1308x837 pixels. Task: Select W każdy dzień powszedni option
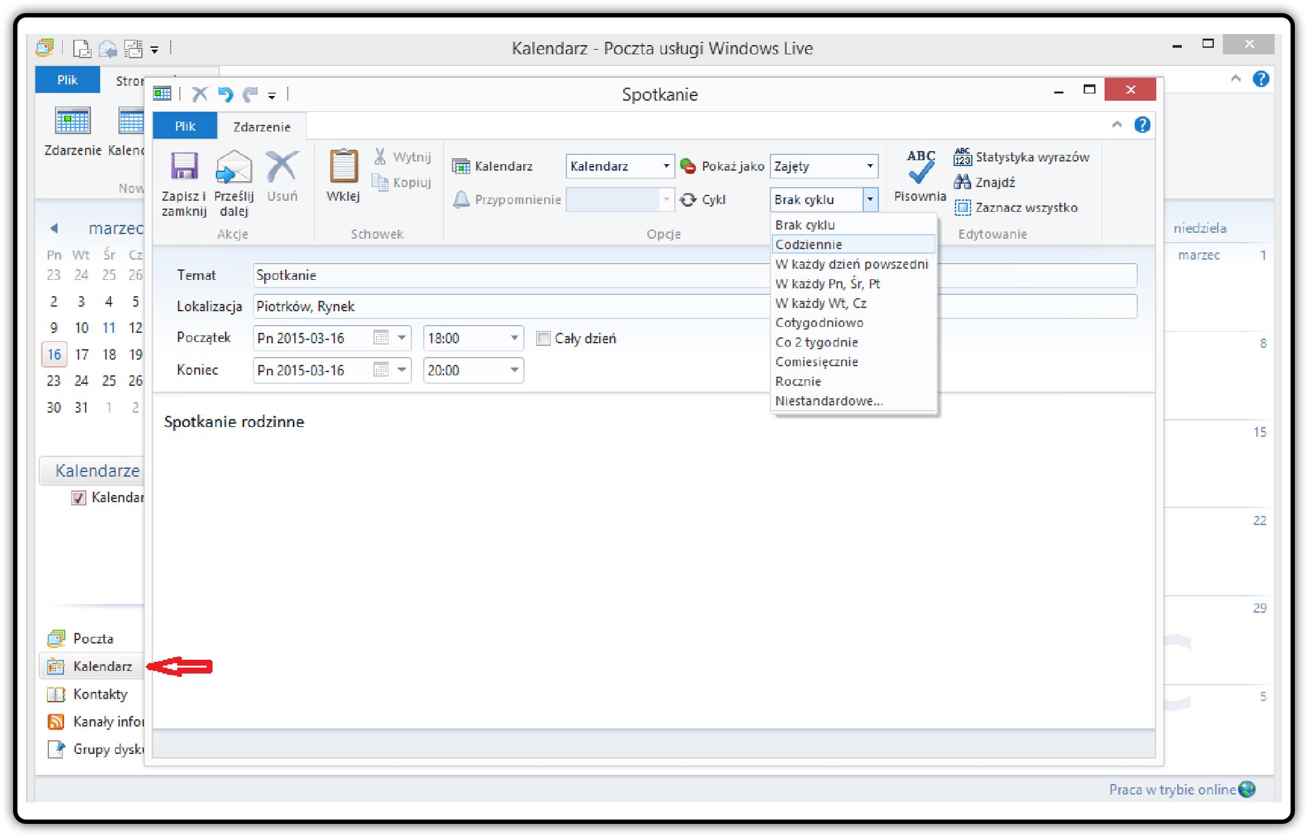pyautogui.click(x=854, y=264)
